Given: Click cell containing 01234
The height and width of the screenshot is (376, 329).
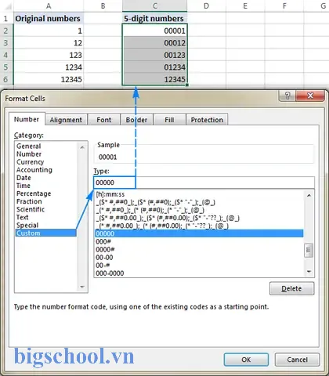Looking at the screenshot, I should [155, 67].
